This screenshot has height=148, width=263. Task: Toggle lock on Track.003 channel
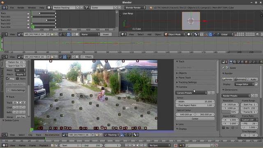point(28,24)
